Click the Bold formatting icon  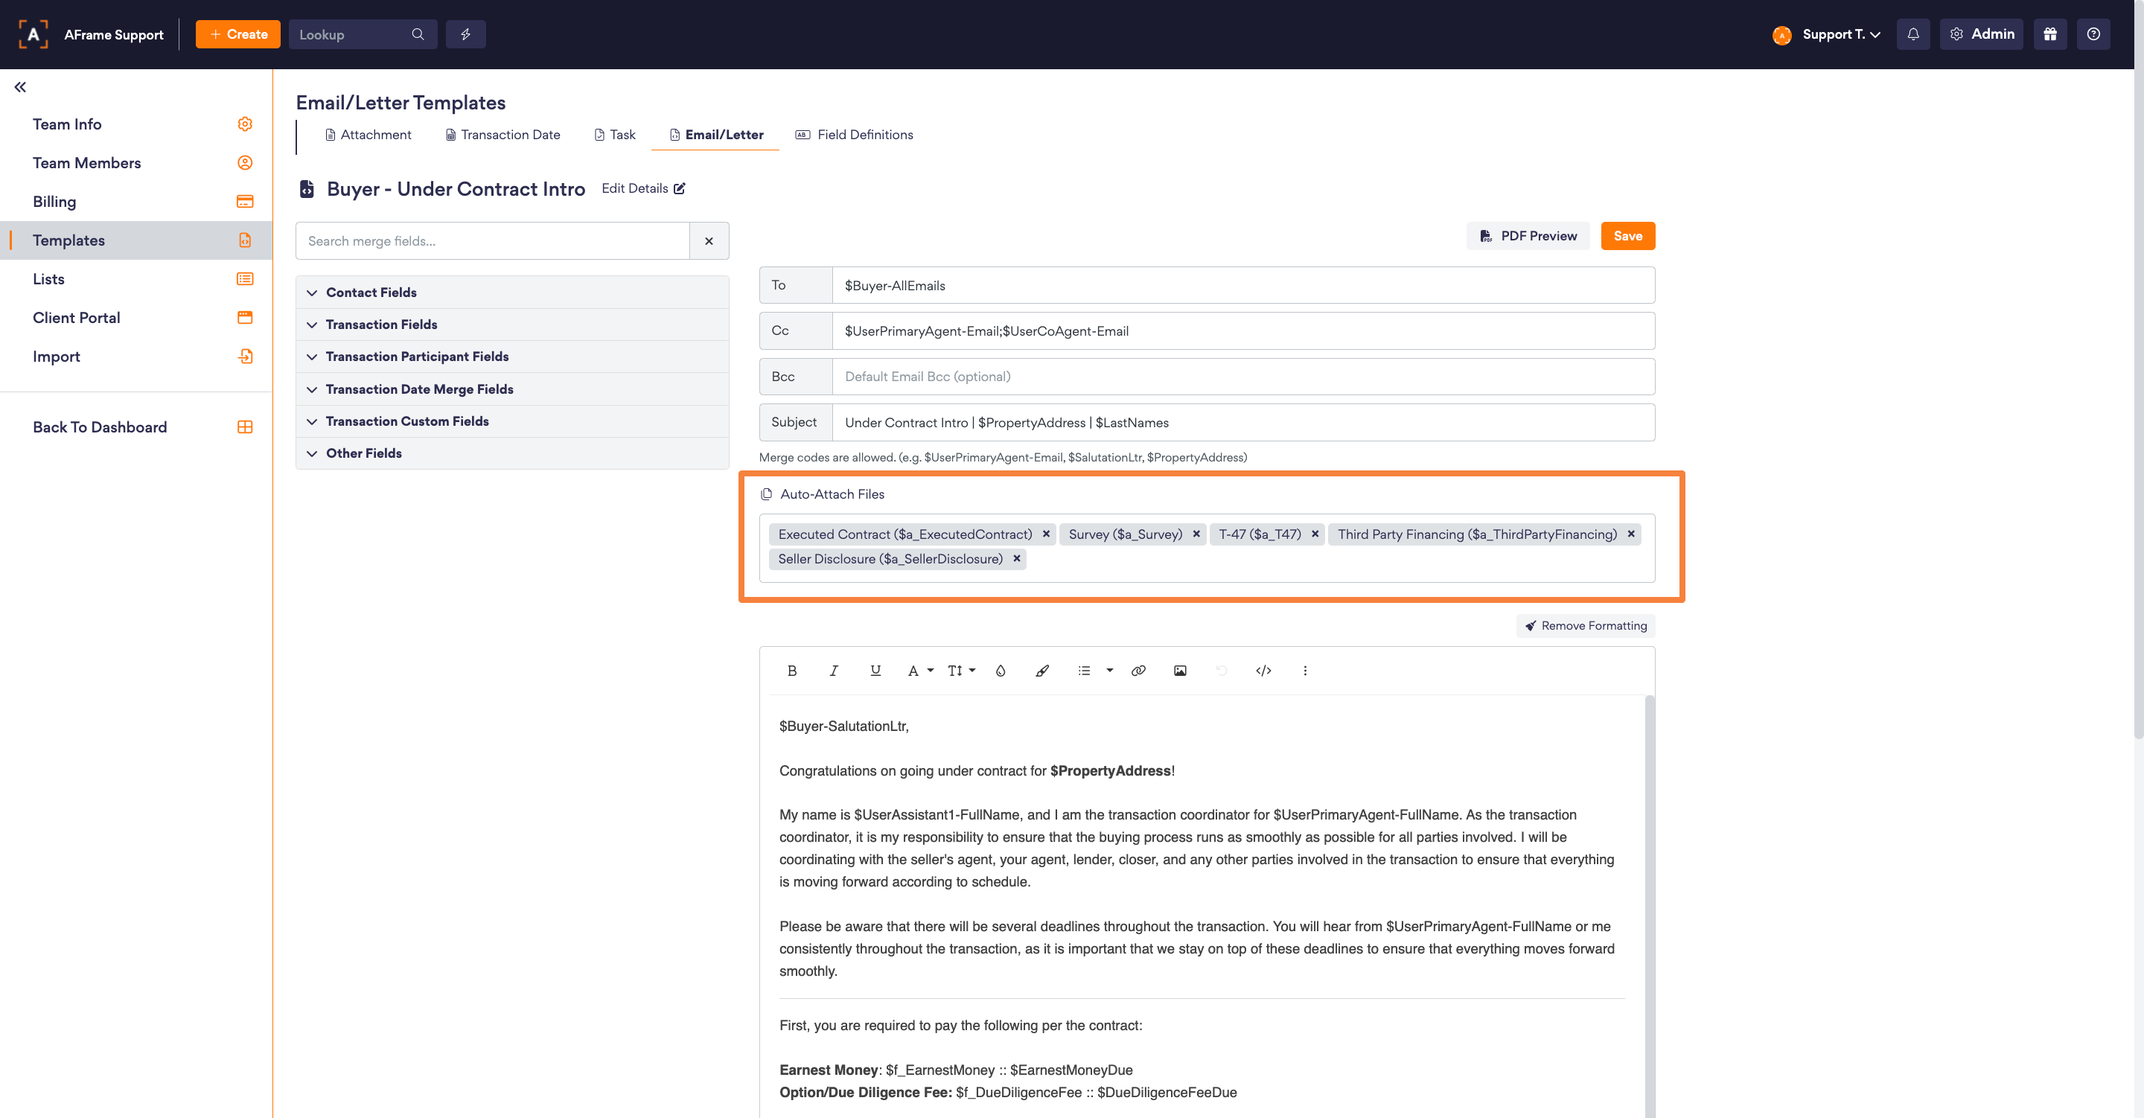click(791, 670)
